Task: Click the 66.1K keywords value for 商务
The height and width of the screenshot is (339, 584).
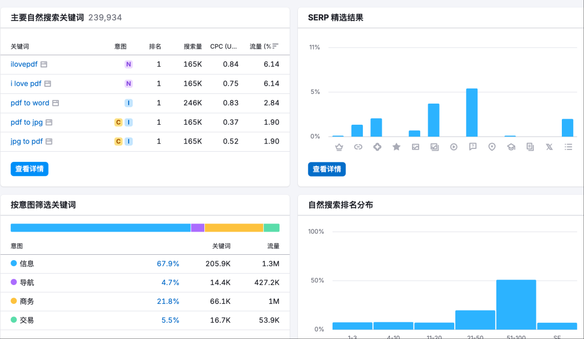Action: 220,301
